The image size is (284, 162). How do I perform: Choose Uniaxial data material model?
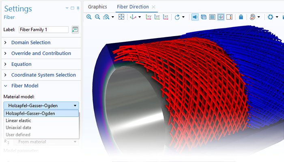point(41,128)
